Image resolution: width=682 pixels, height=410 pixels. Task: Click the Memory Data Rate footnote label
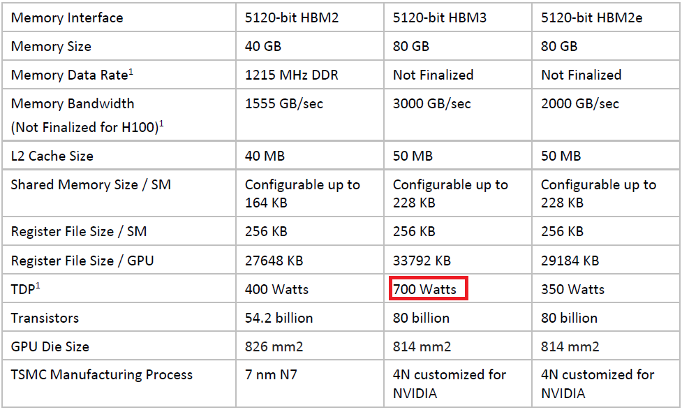tap(72, 75)
